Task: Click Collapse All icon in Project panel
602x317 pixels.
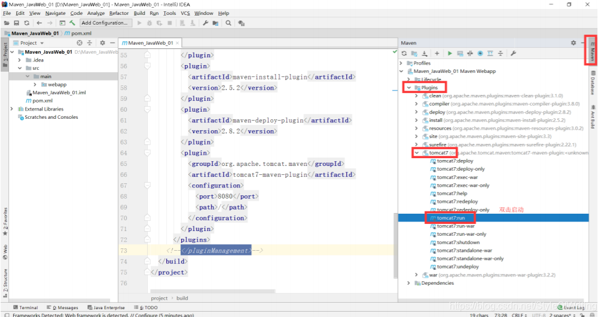Action: point(90,43)
